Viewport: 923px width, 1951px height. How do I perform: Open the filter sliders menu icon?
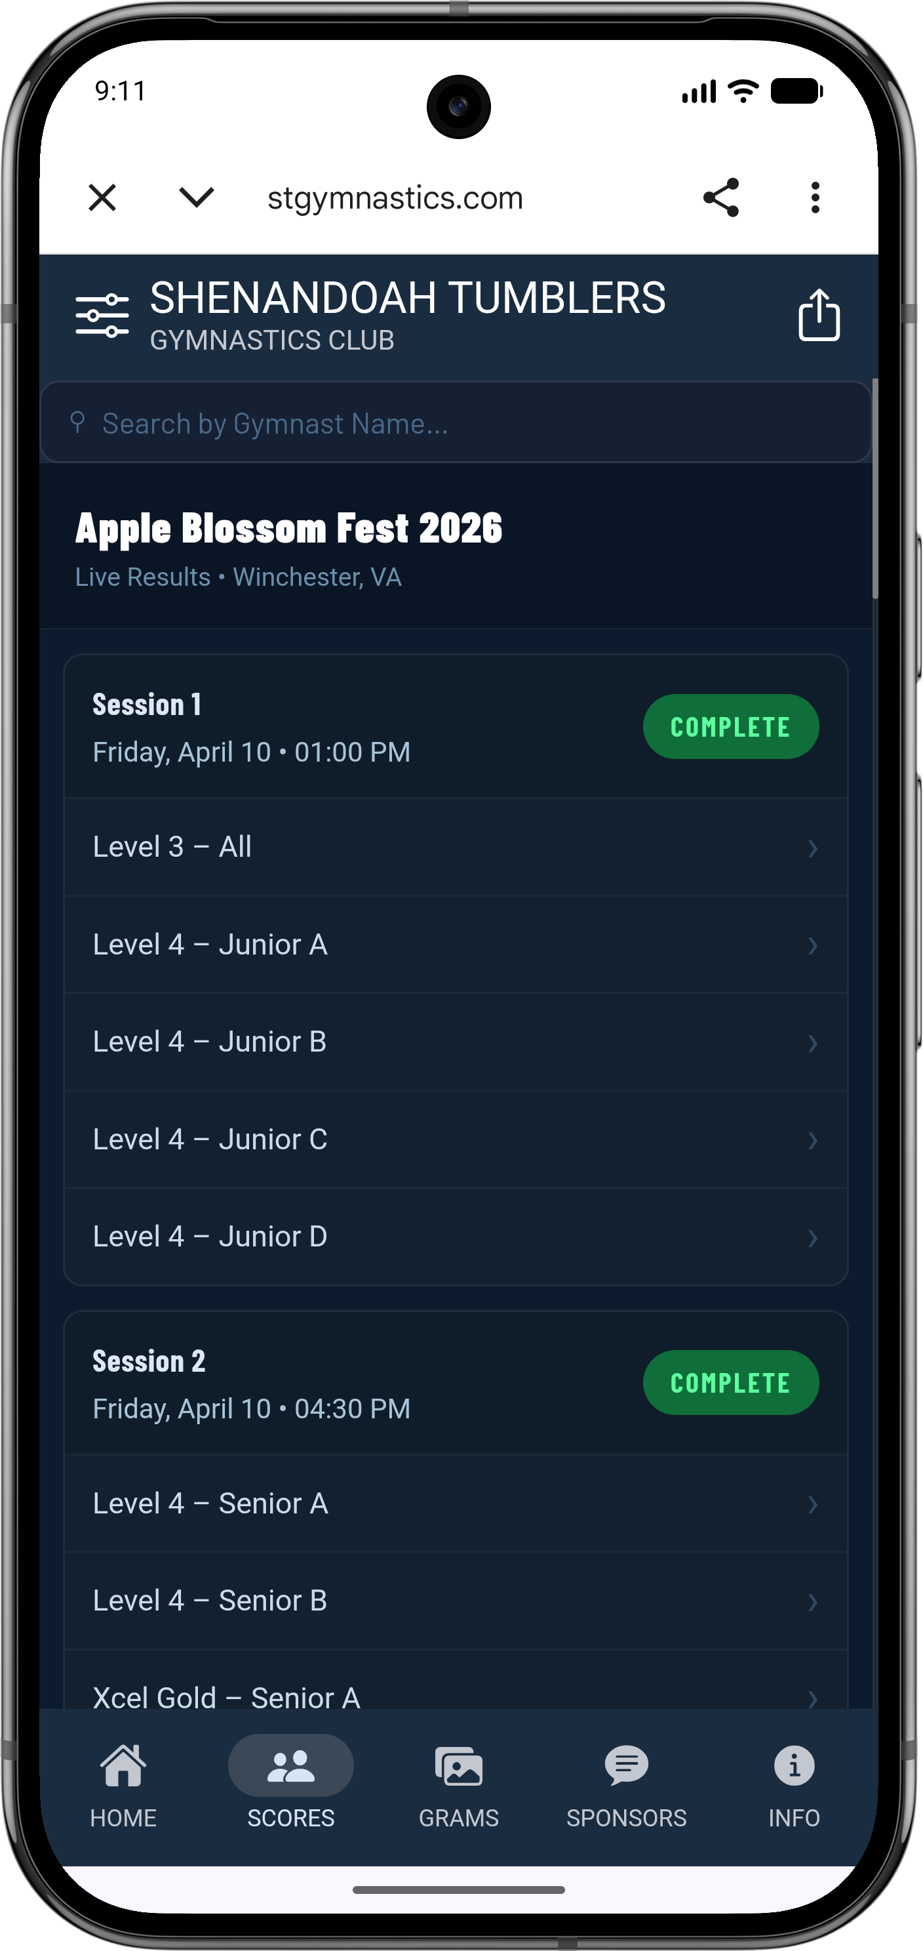(102, 315)
